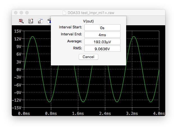The height and width of the screenshot is (130, 177).
Task: Click the 0V vertical axis label
Action: (x=19, y=70)
